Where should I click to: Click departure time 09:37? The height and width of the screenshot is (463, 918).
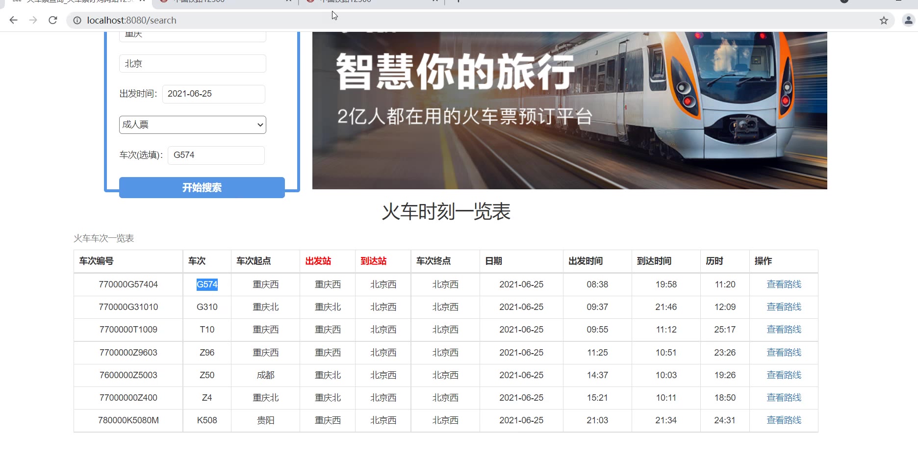pyautogui.click(x=597, y=307)
